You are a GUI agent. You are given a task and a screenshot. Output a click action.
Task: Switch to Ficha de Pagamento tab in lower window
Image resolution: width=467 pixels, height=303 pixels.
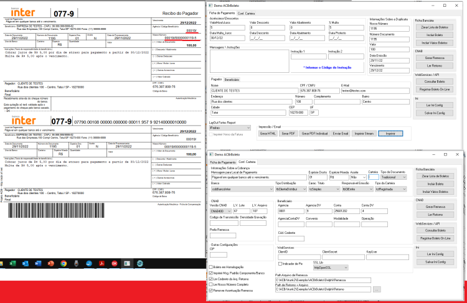click(223, 162)
